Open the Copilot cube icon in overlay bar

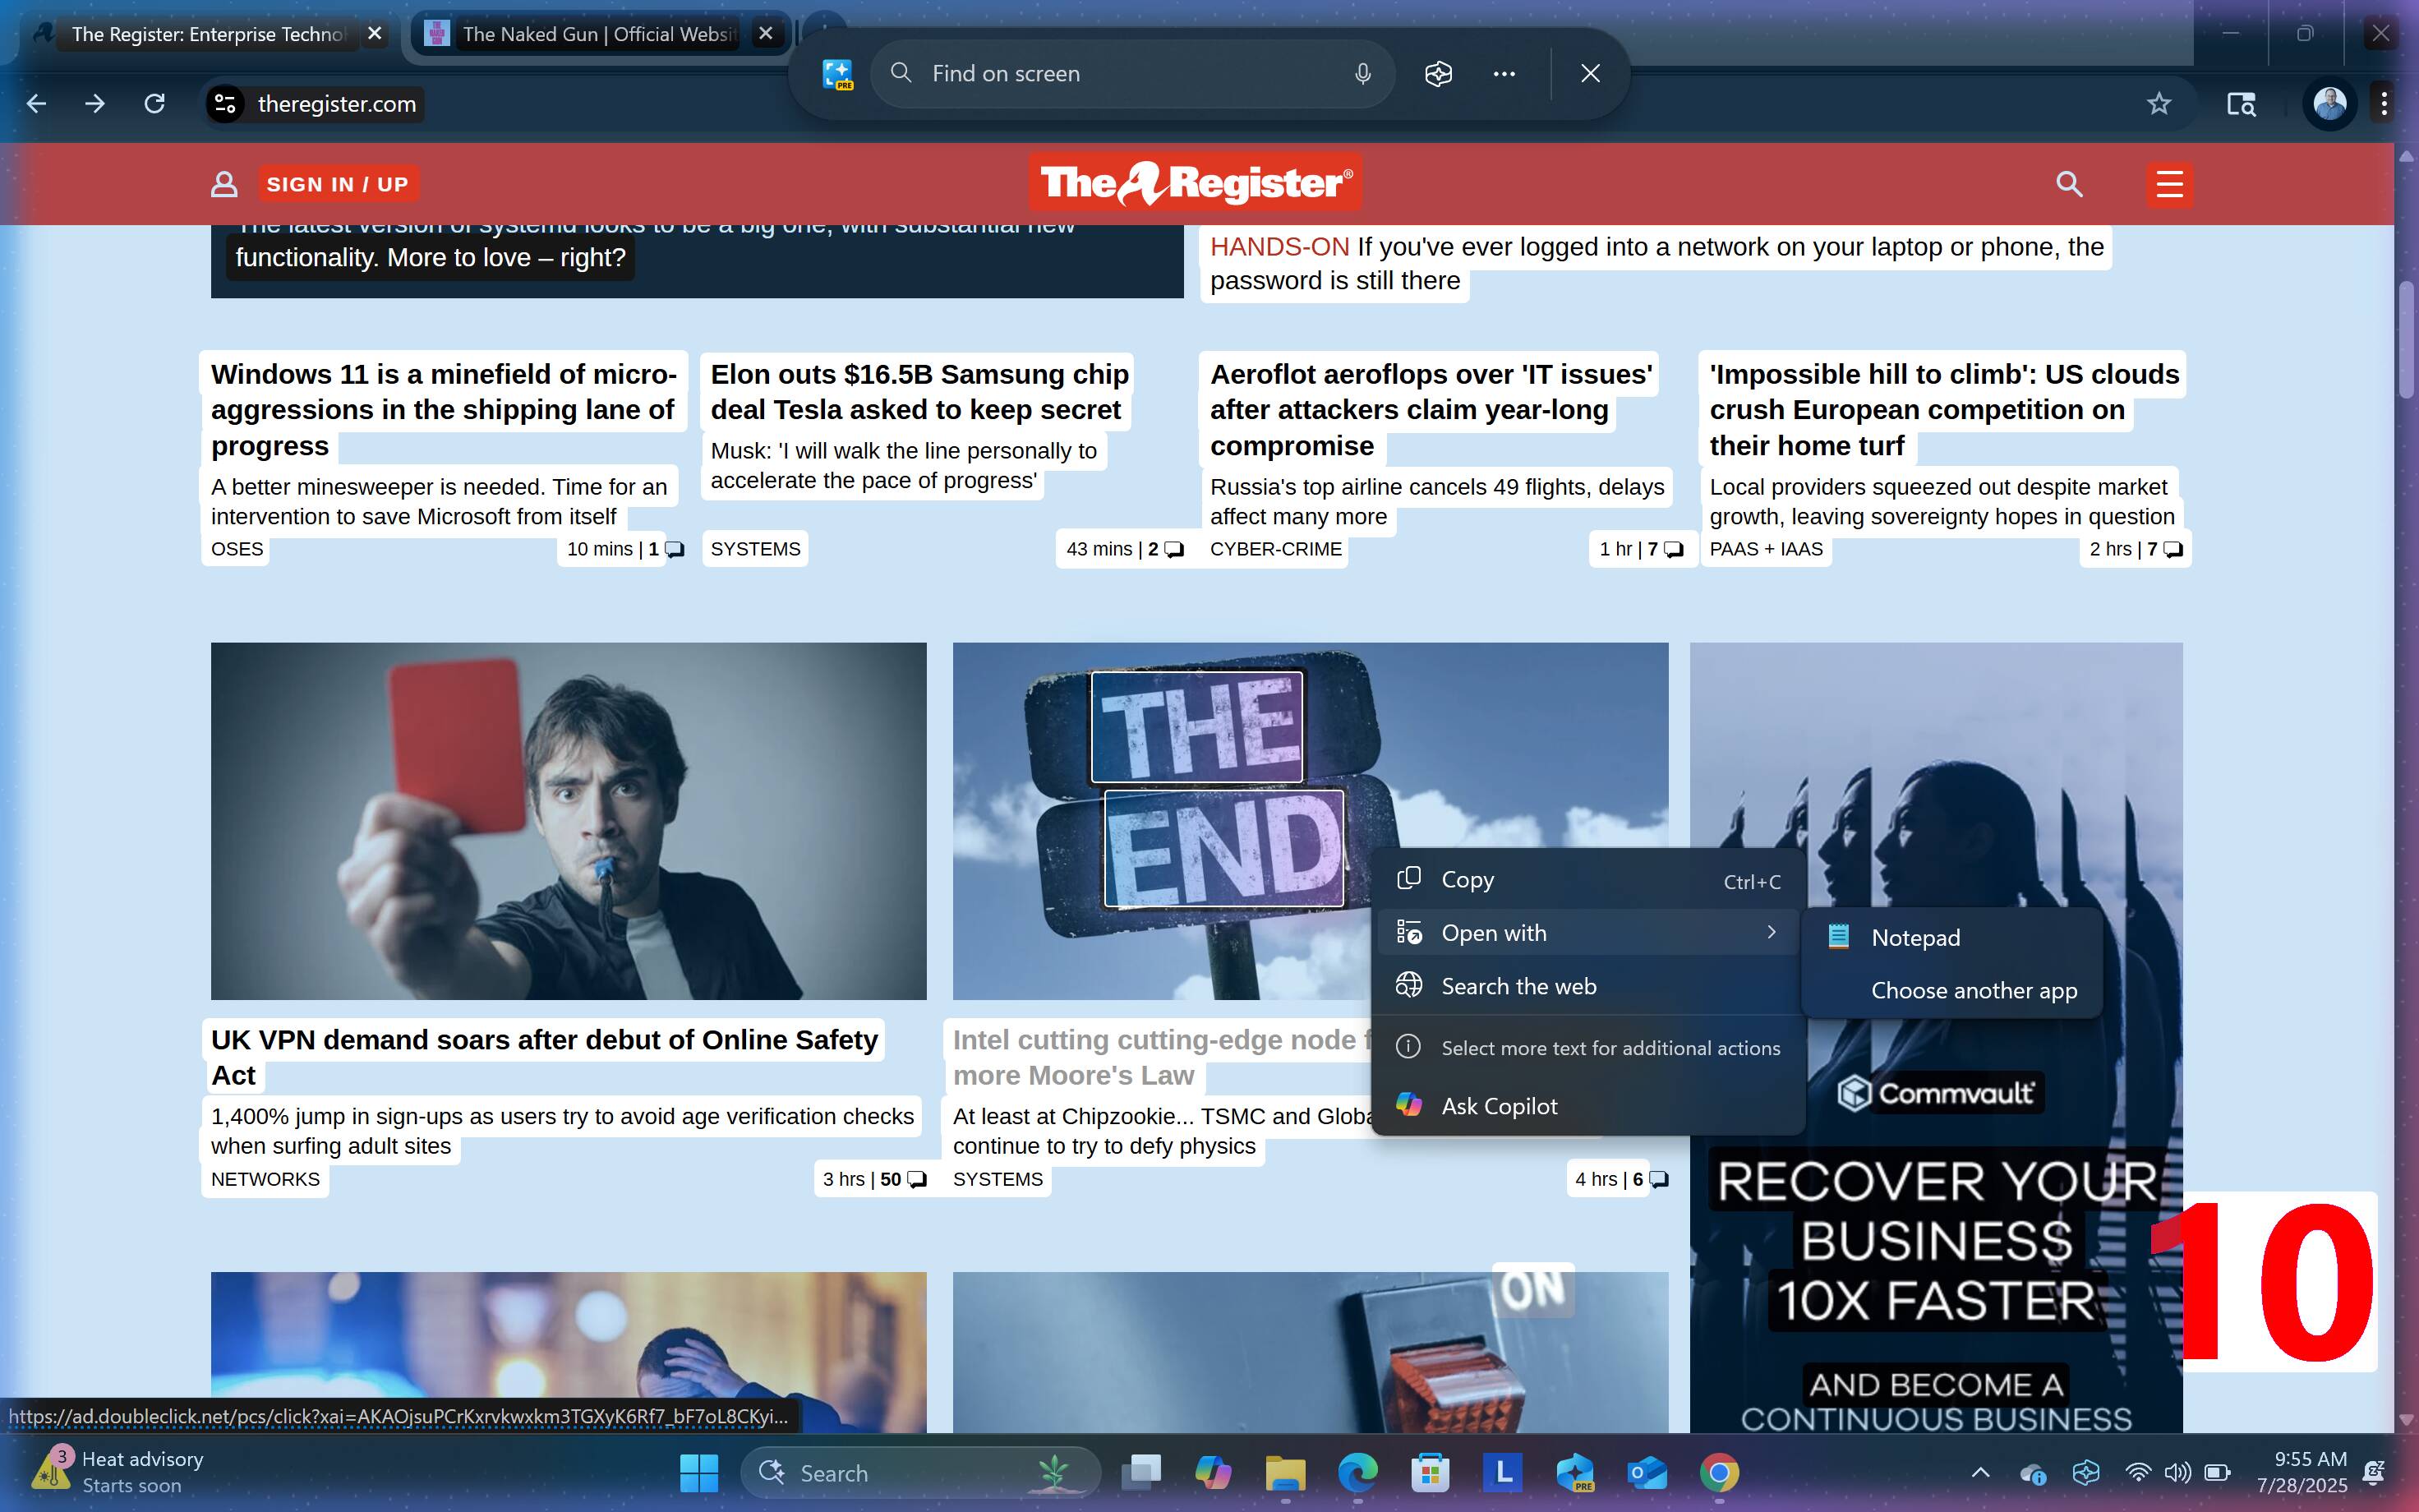1439,74
